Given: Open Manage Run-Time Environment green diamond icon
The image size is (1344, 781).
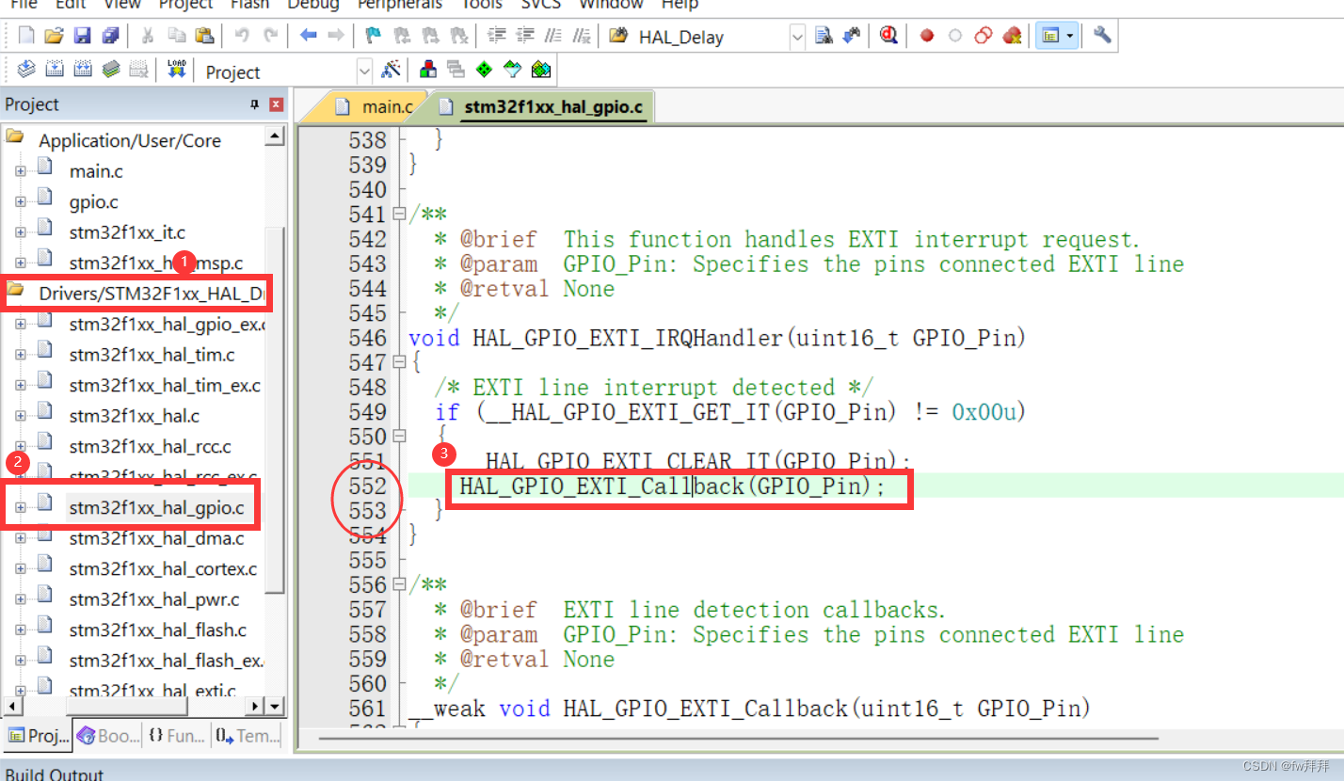Looking at the screenshot, I should click(x=484, y=70).
